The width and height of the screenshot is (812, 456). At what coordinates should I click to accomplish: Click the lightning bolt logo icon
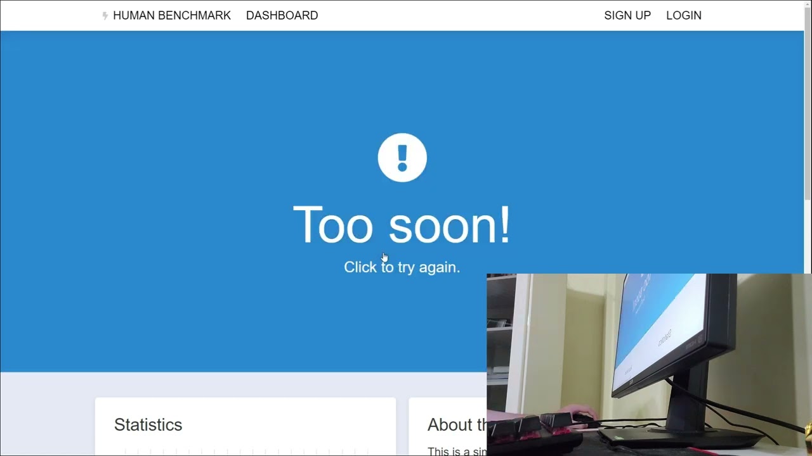coord(105,16)
